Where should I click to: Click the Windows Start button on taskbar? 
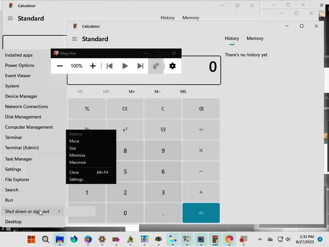point(31,239)
